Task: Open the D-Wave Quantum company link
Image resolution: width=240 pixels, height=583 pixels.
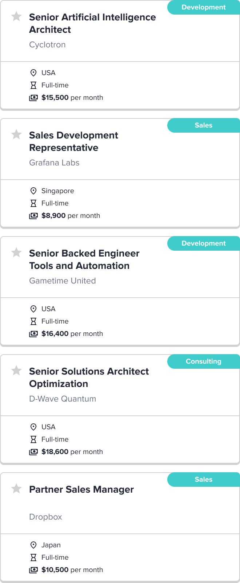Action: (x=63, y=399)
